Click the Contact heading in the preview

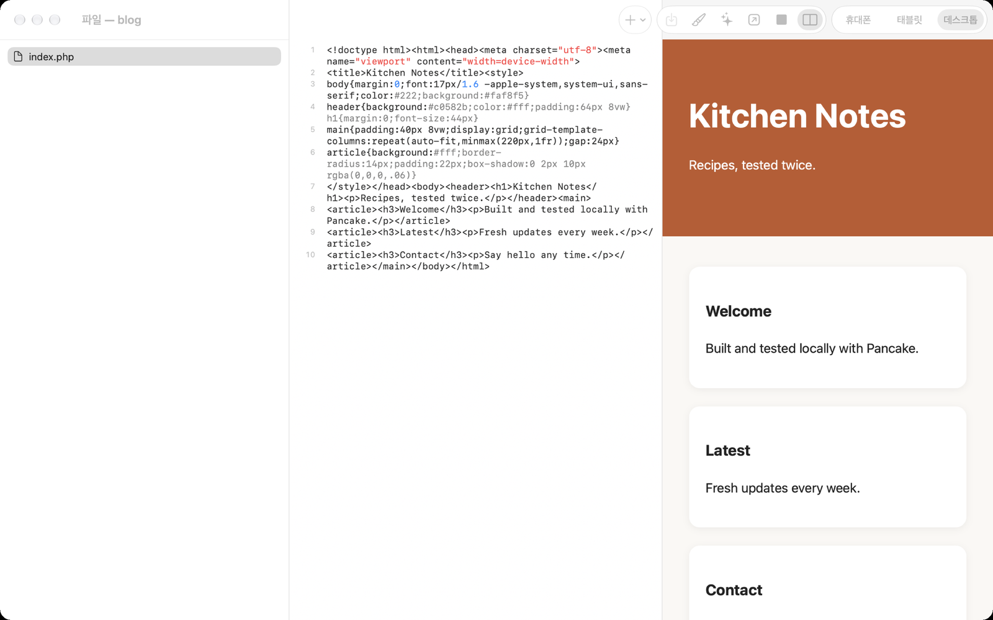pos(734,590)
